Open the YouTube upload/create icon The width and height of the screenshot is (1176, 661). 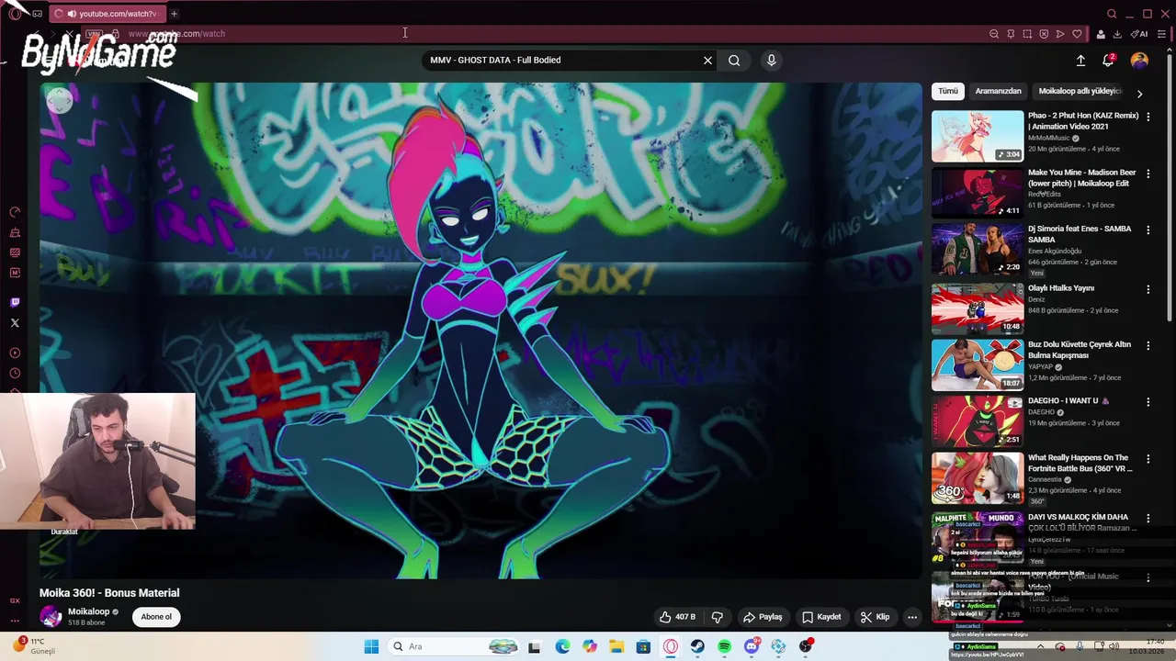click(1080, 61)
